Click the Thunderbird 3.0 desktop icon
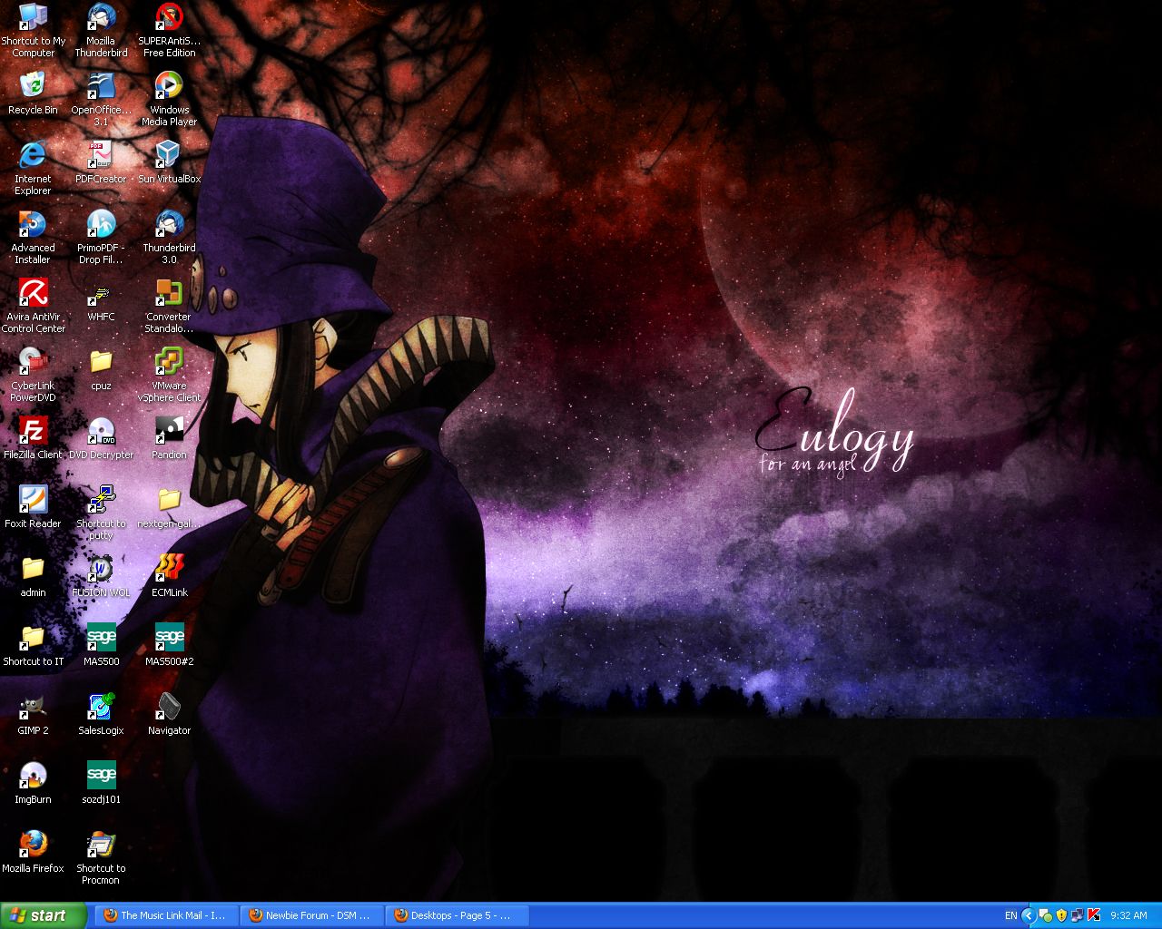The image size is (1162, 929). point(169,237)
